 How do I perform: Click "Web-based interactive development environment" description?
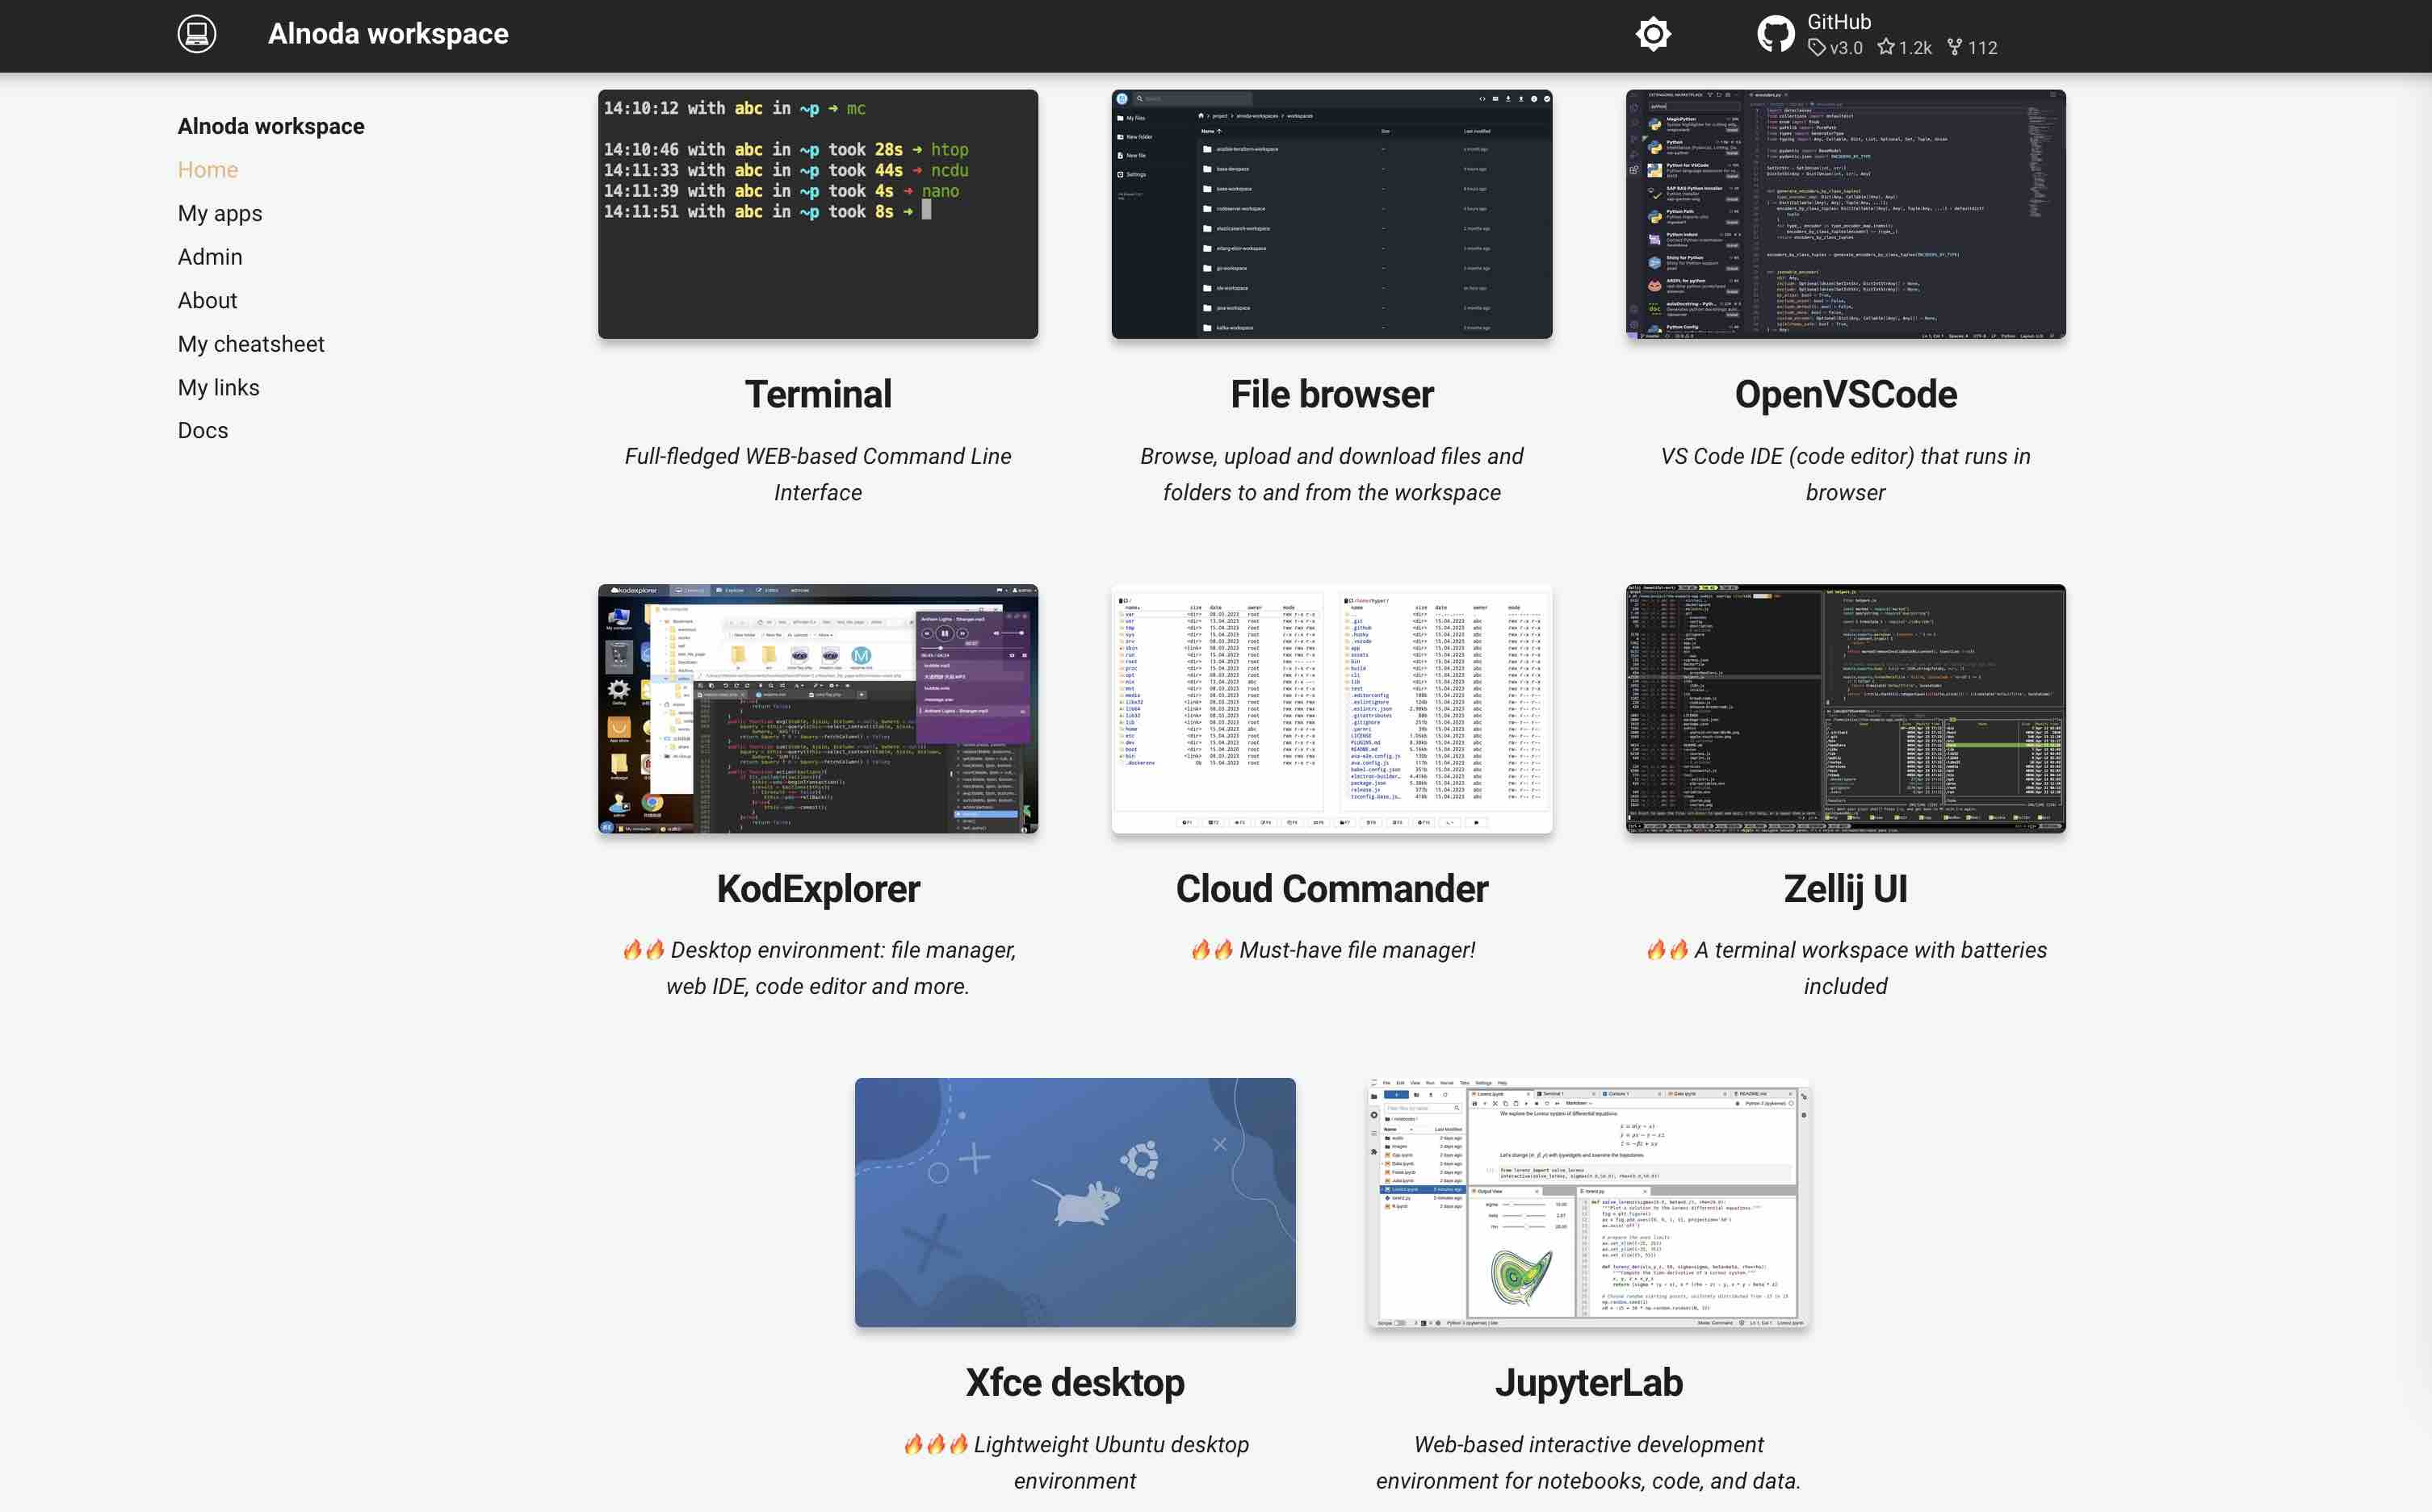point(1588,1462)
